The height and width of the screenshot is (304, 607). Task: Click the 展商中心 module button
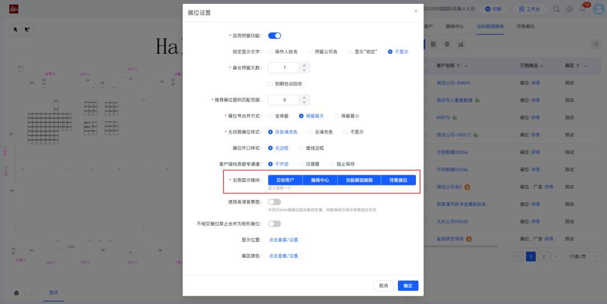[x=320, y=180]
